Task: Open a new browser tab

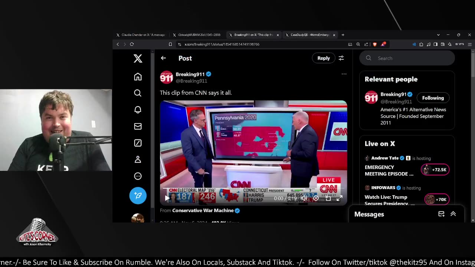Action: (343, 35)
